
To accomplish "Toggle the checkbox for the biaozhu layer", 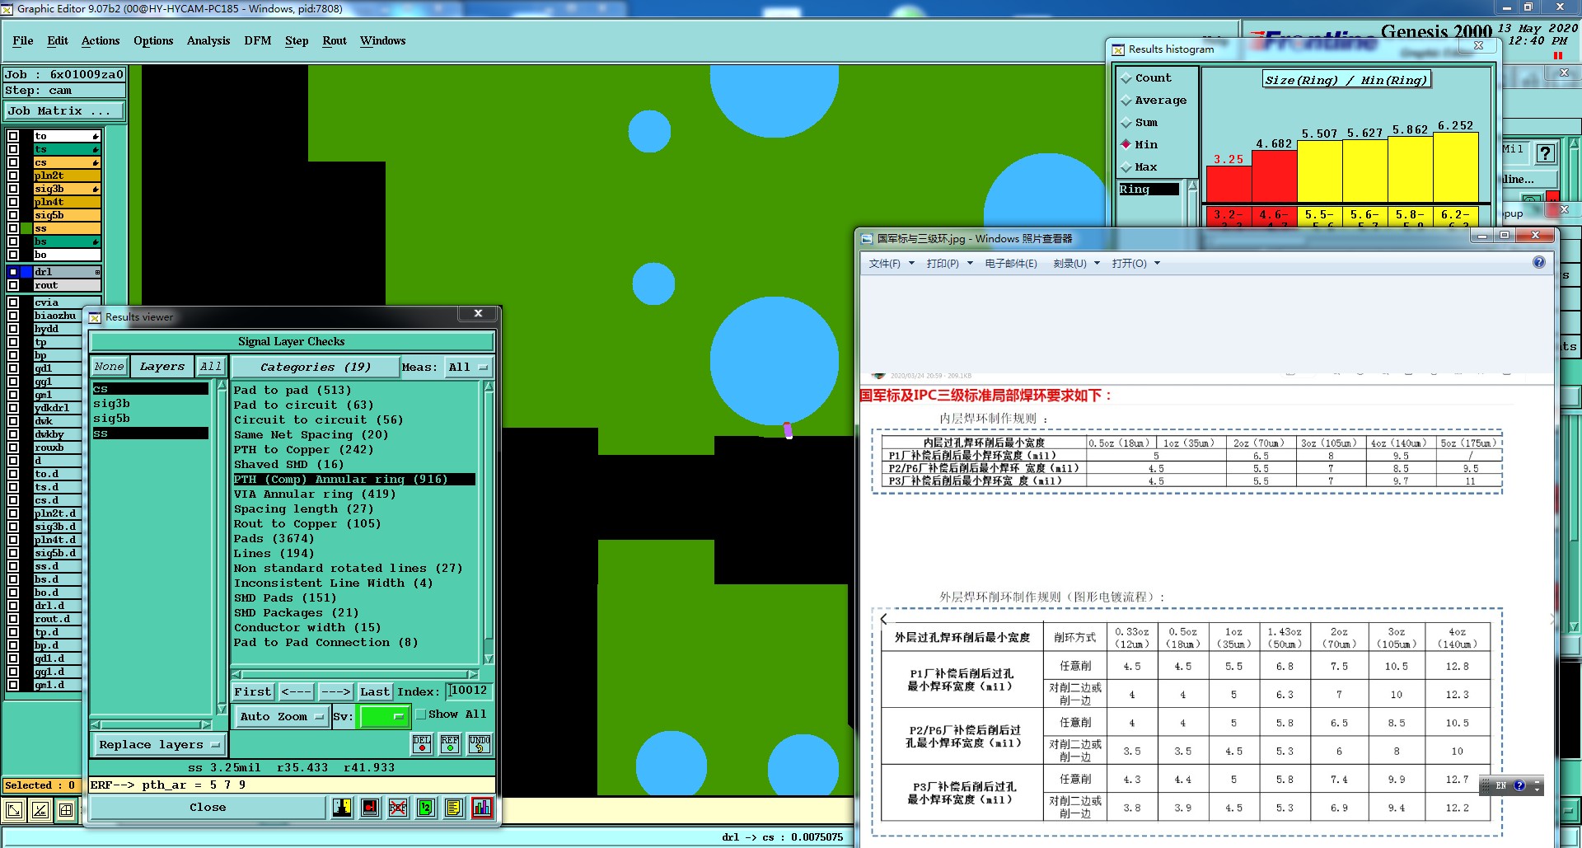I will [x=13, y=316].
